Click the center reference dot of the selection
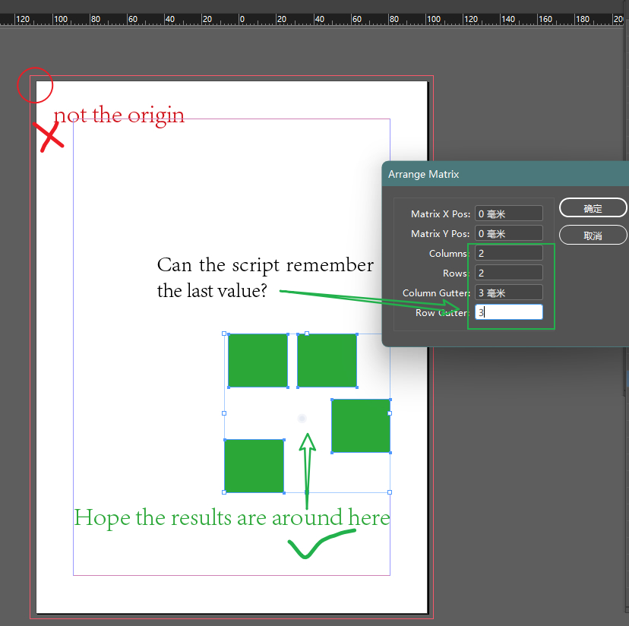Viewport: 629px width, 626px height. (301, 419)
